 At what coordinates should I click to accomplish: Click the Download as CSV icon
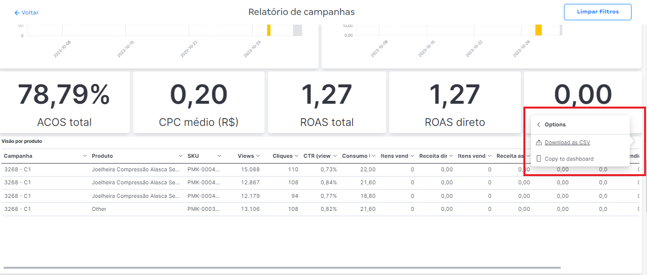pyautogui.click(x=539, y=142)
